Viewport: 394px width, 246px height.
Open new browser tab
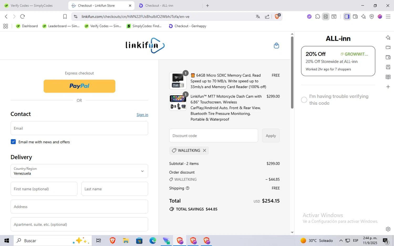(208, 6)
